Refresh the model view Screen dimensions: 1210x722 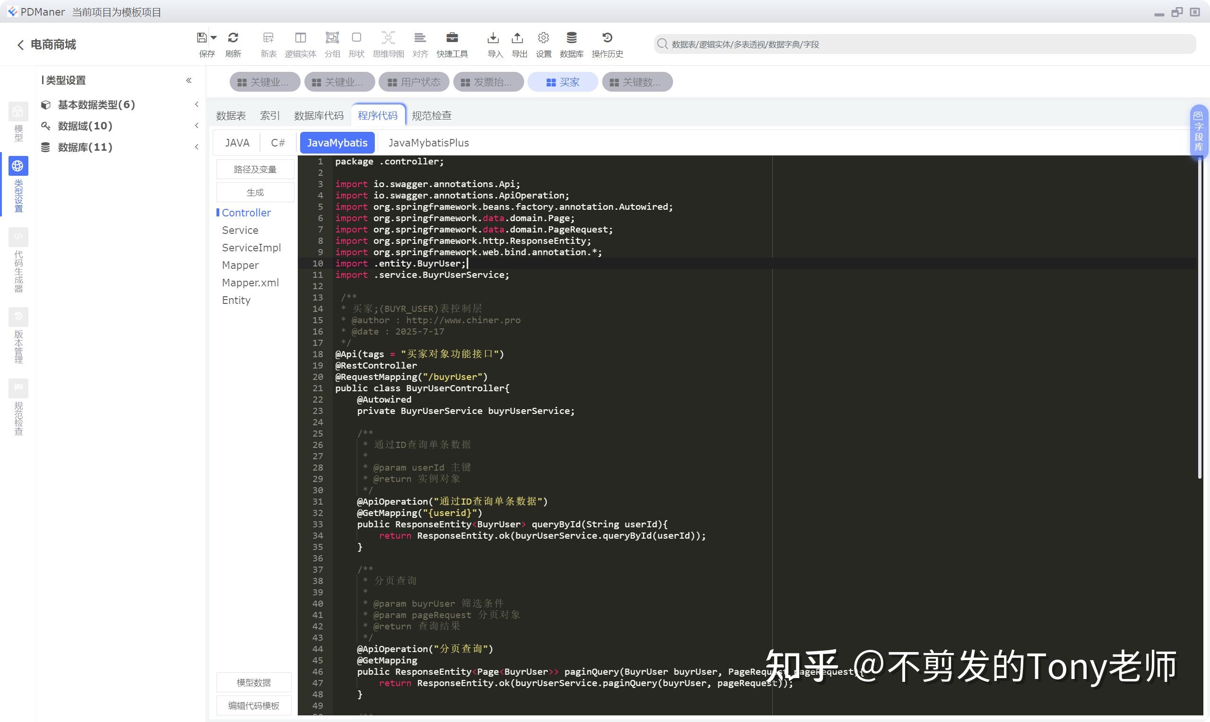[x=233, y=44]
